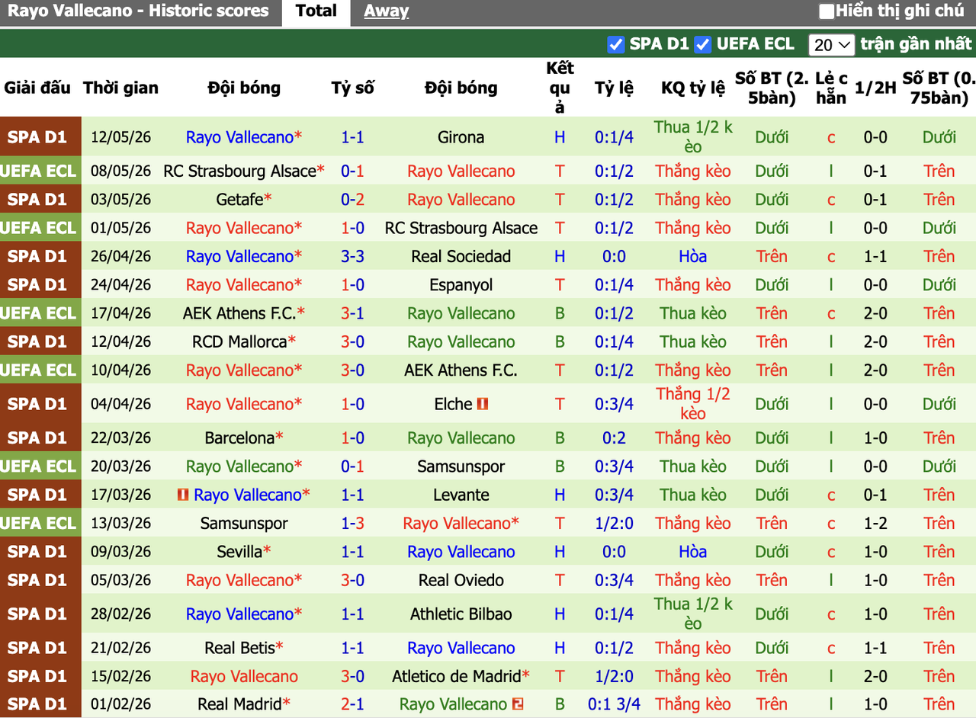The image size is (976, 718).
Task: Click the 2-1 score at Real Madrid
Action: (x=352, y=704)
